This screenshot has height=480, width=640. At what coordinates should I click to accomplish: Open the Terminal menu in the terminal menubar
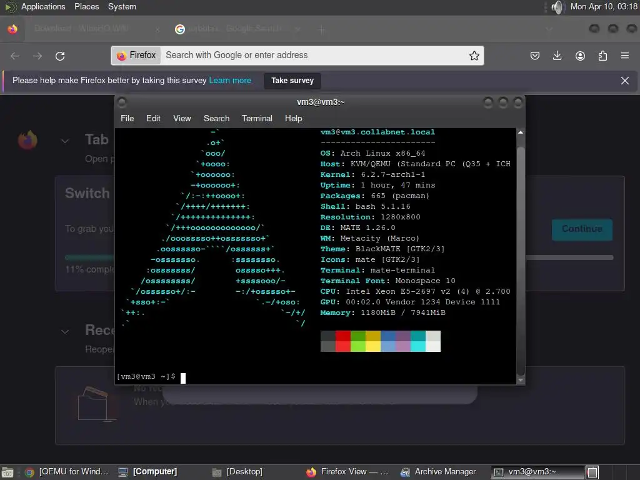point(257,118)
